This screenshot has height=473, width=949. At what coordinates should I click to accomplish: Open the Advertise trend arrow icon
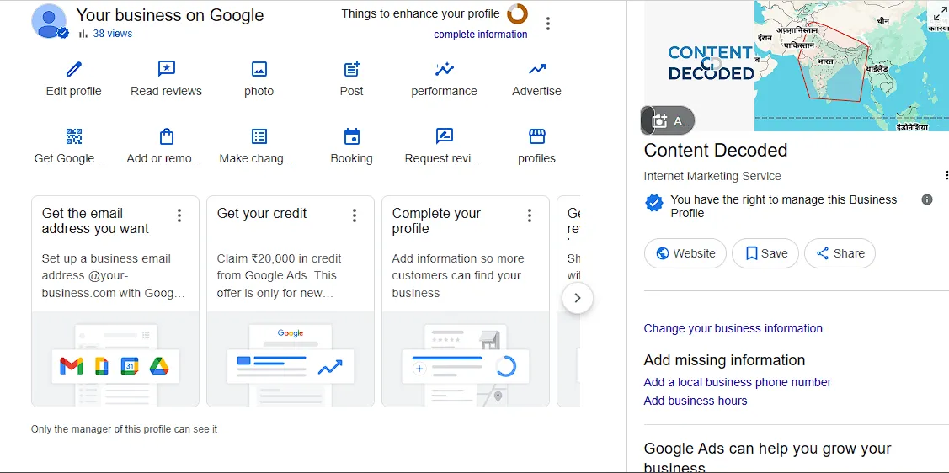pos(537,69)
